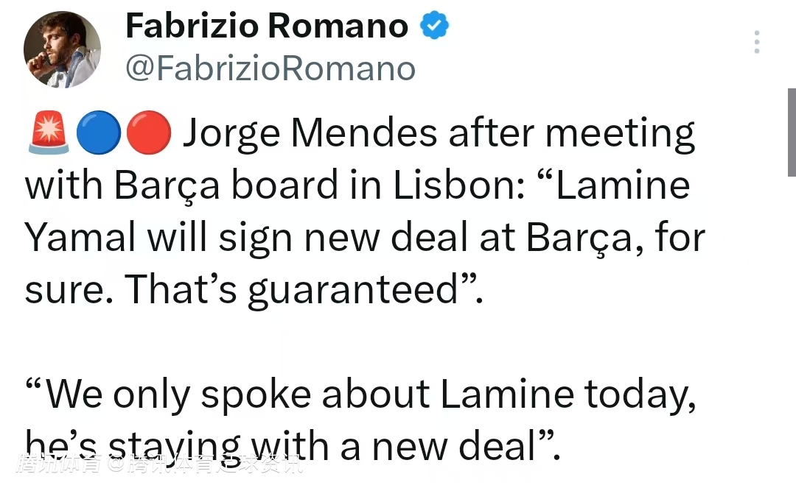Screen dimensions: 796x488
Task: Click the @FabrizioRomano handle
Action: 270,68
